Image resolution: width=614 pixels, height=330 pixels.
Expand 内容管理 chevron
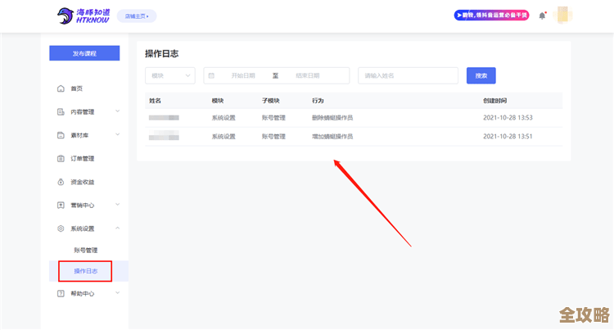coord(117,111)
